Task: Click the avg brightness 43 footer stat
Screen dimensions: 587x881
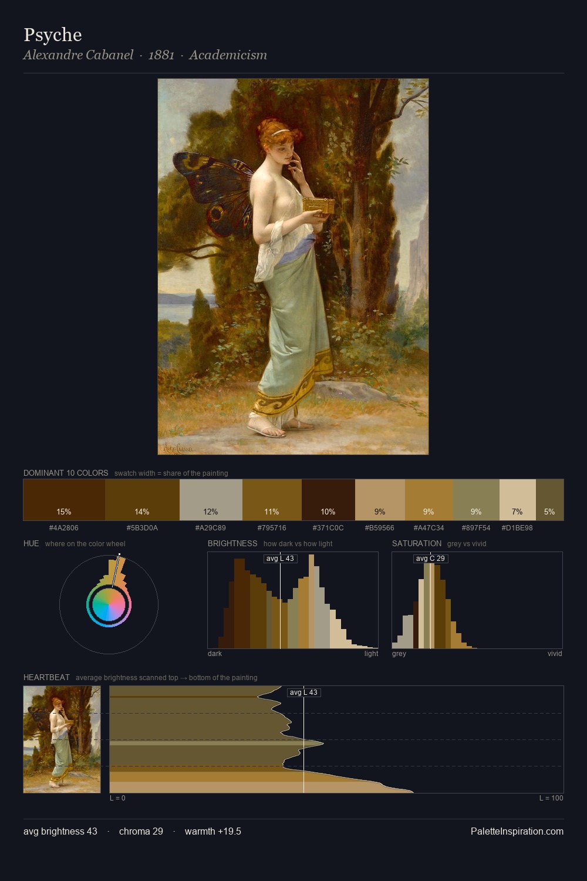Action: pos(60,832)
